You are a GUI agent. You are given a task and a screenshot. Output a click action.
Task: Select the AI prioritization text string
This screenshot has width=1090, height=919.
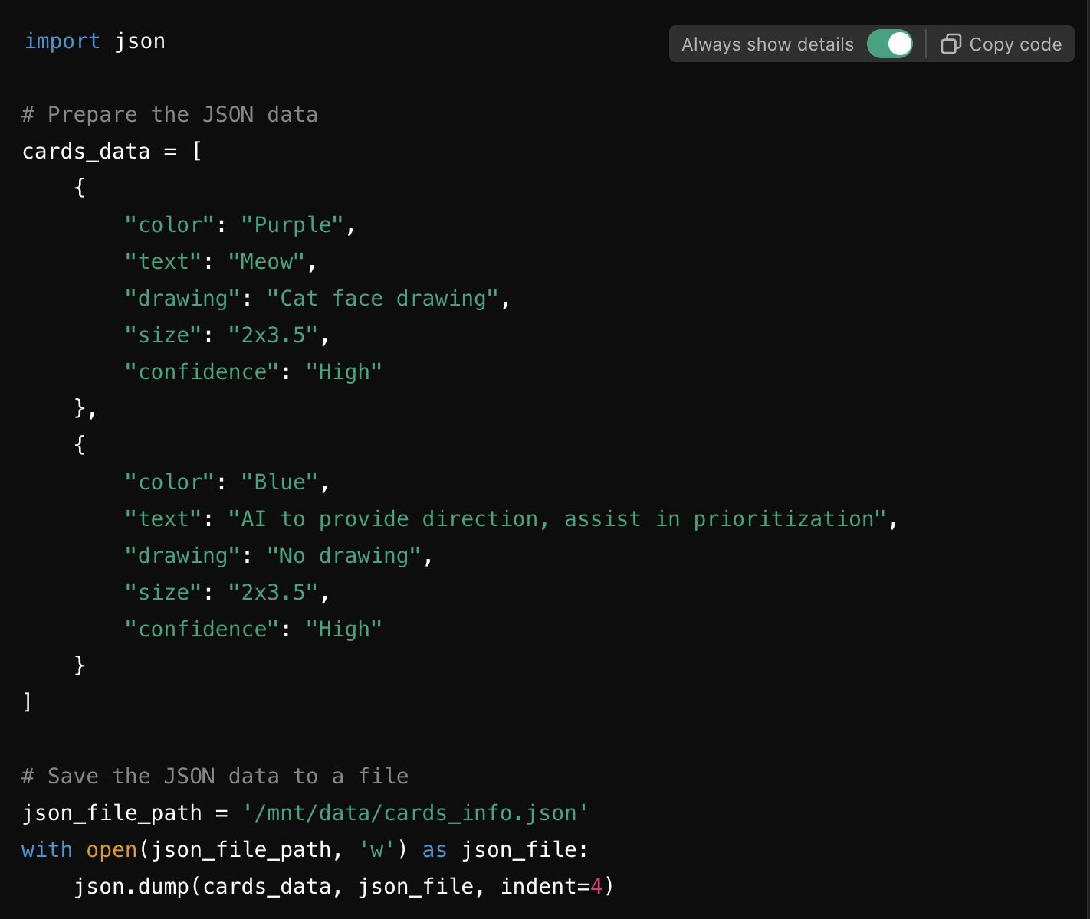tap(562, 518)
